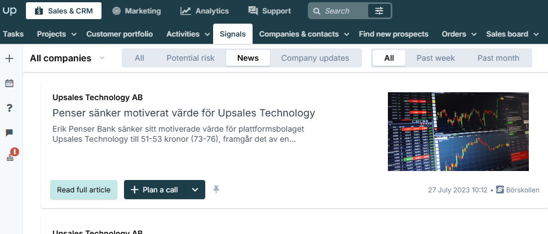Screen dimensions: 548x234
Task: Filter signals by Company updates
Action: [x=315, y=58]
